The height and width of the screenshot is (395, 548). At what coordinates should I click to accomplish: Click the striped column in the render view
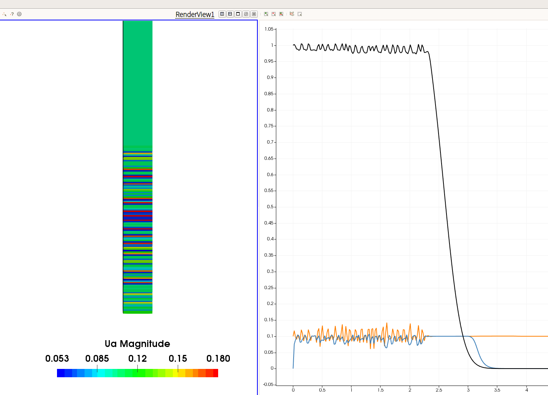tap(138, 167)
